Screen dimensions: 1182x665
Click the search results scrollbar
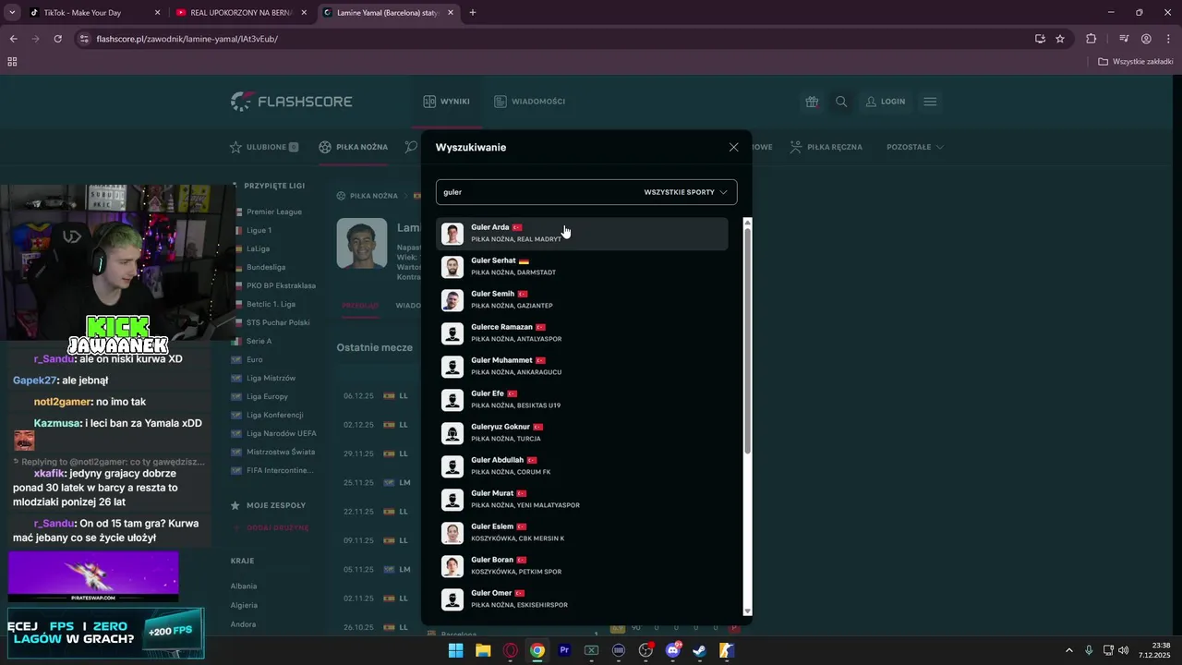748,340
